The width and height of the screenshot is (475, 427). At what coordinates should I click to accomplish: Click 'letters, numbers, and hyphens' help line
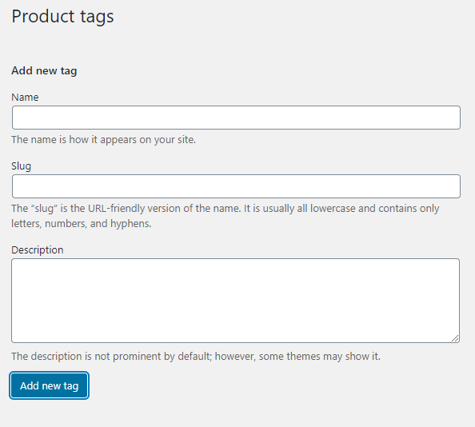point(82,223)
